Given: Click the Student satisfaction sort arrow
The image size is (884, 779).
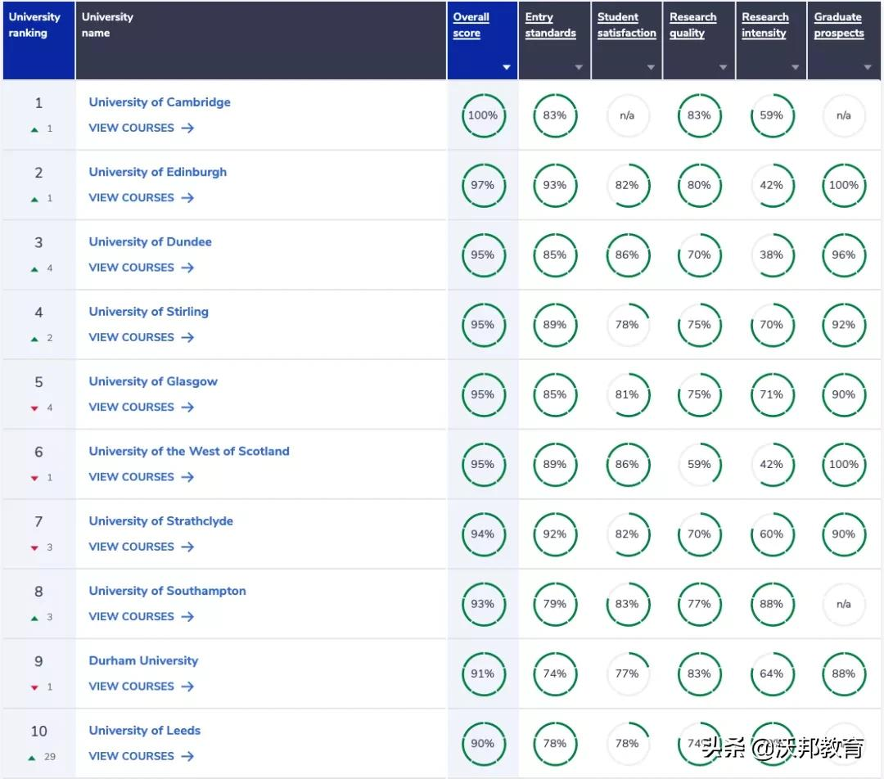Looking at the screenshot, I should coord(651,67).
